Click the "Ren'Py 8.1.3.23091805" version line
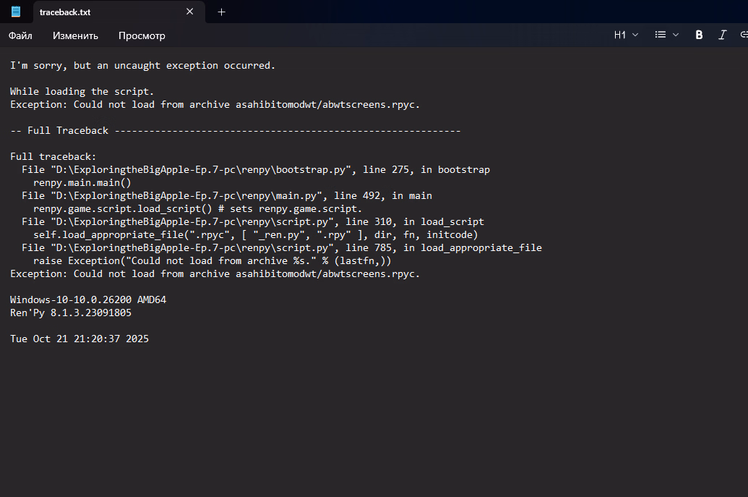Screen dimensions: 748x497 [71, 313]
